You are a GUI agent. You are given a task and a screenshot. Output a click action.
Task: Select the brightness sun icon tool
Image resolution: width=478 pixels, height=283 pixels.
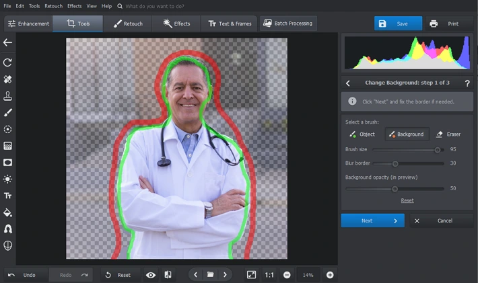coord(7,179)
